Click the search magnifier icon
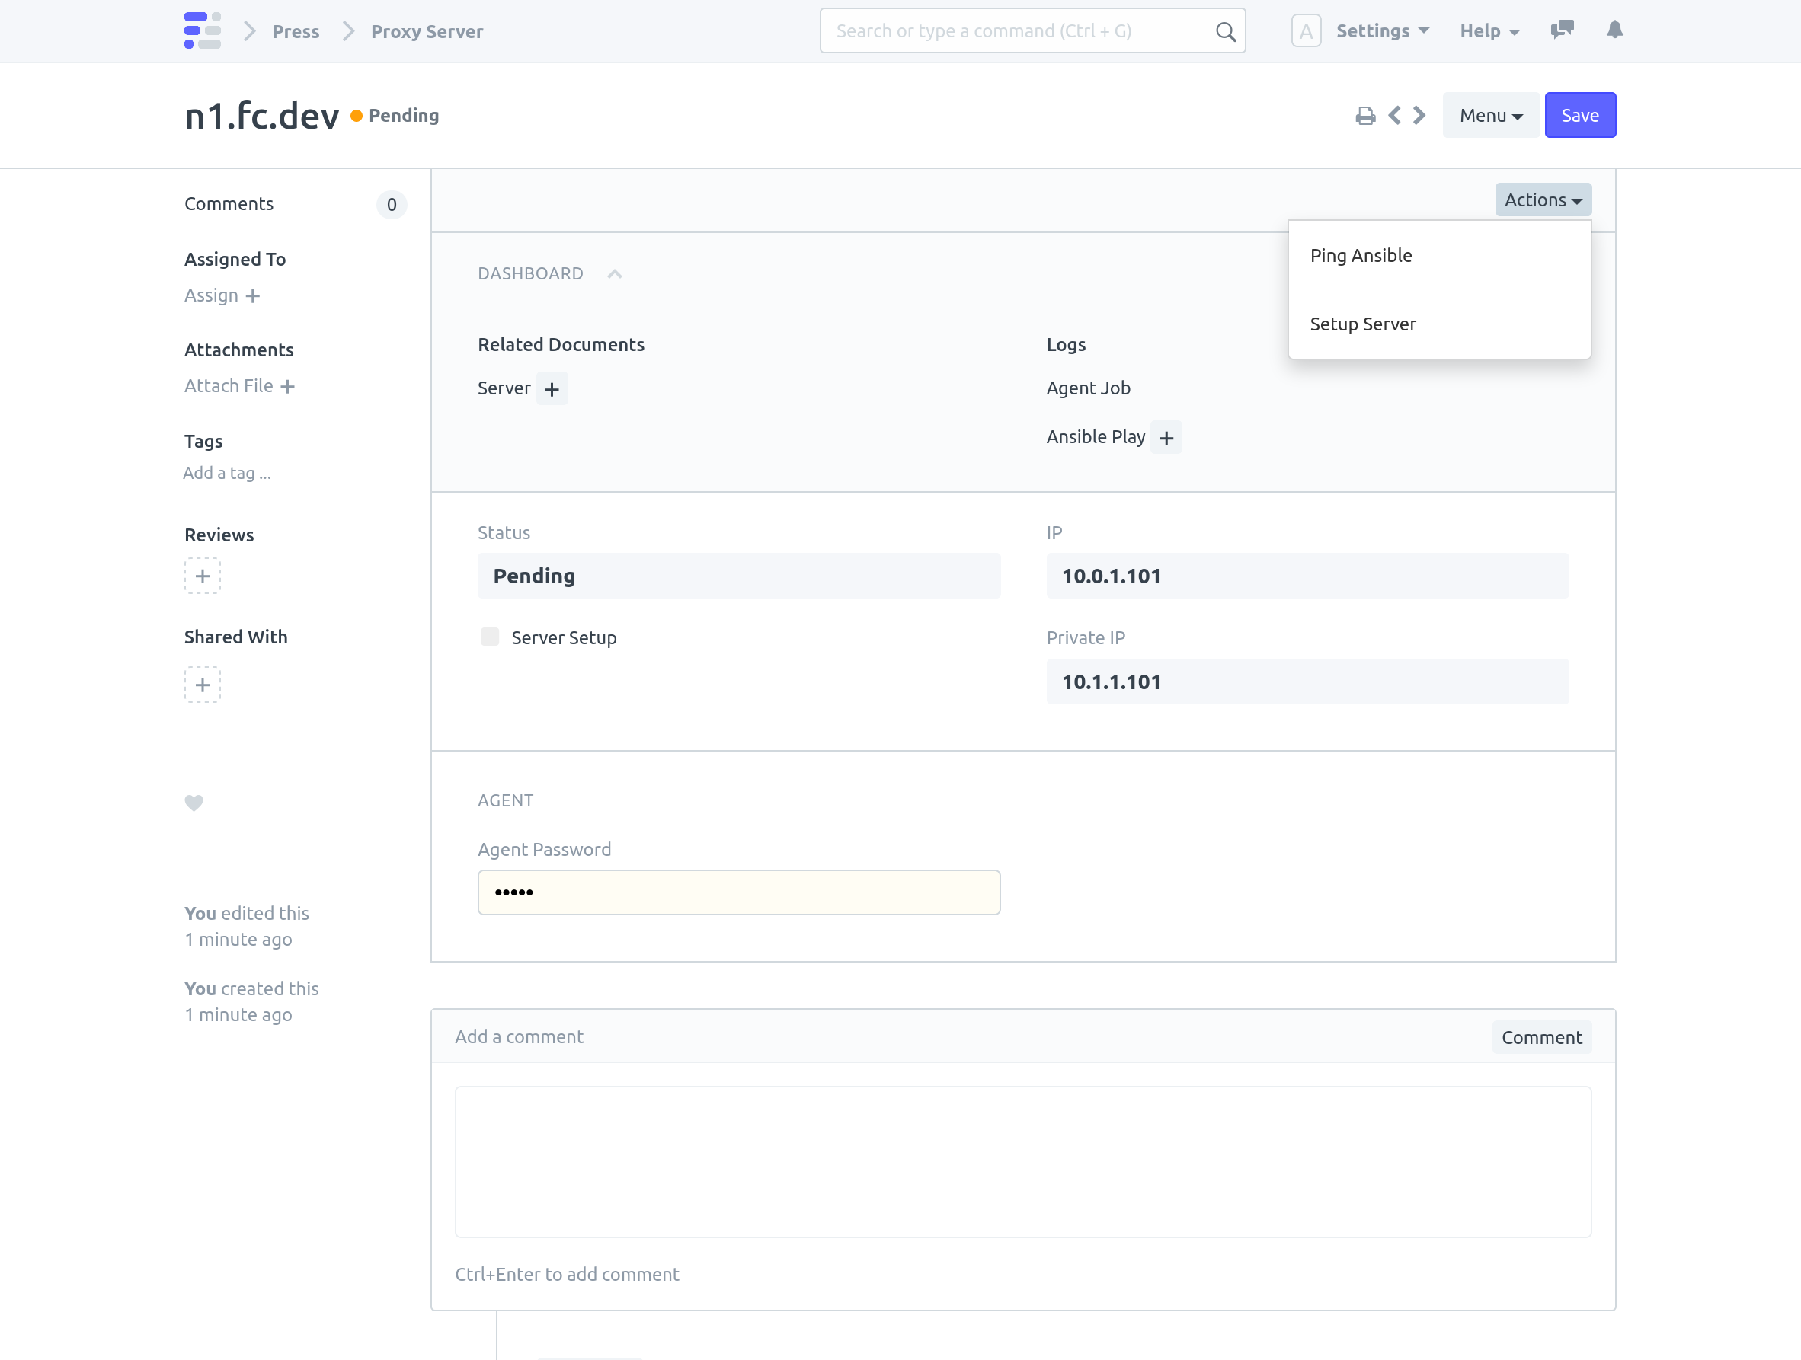Image resolution: width=1801 pixels, height=1360 pixels. (1225, 32)
